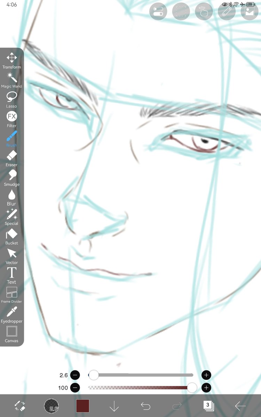Undo the last stroke
Image resolution: width=261 pixels, height=417 pixels.
click(145, 406)
